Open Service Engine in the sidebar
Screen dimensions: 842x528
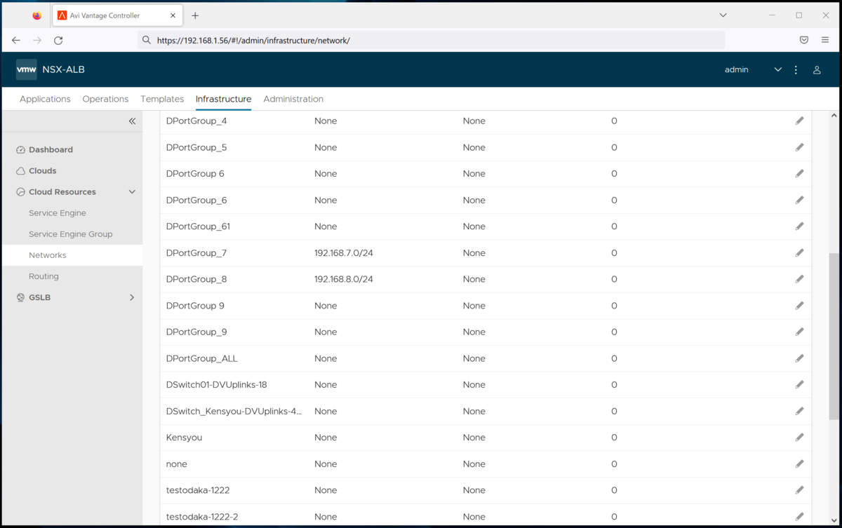click(58, 213)
